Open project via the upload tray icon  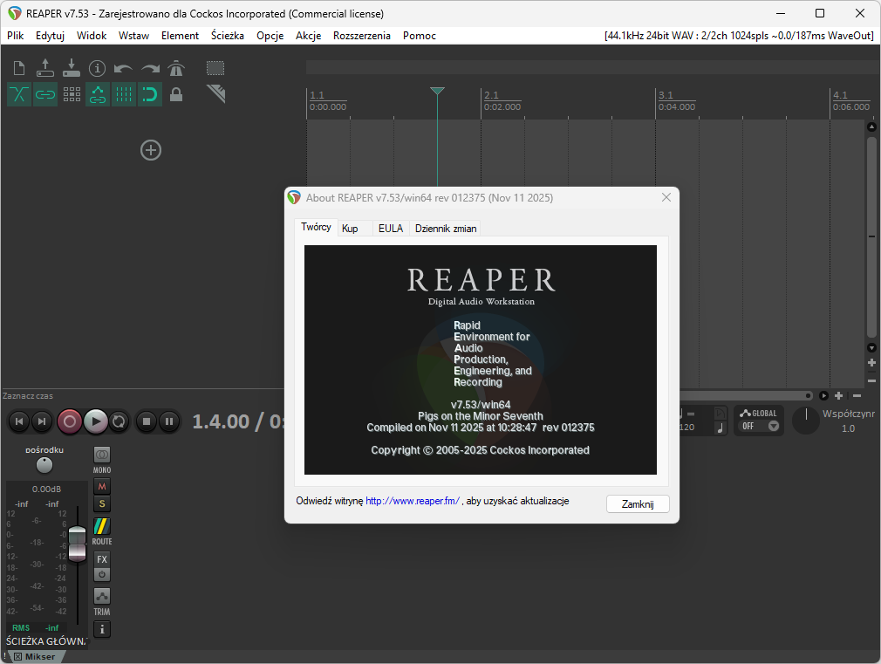pyautogui.click(x=45, y=69)
